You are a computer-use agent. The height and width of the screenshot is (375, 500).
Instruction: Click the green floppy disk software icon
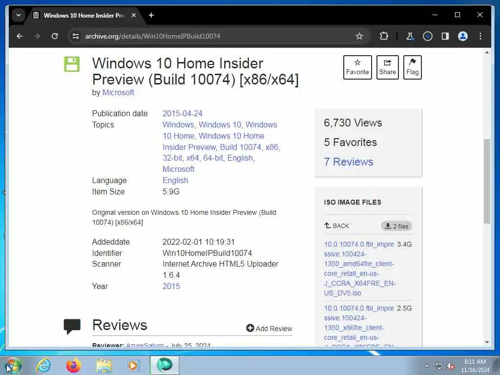tap(72, 64)
